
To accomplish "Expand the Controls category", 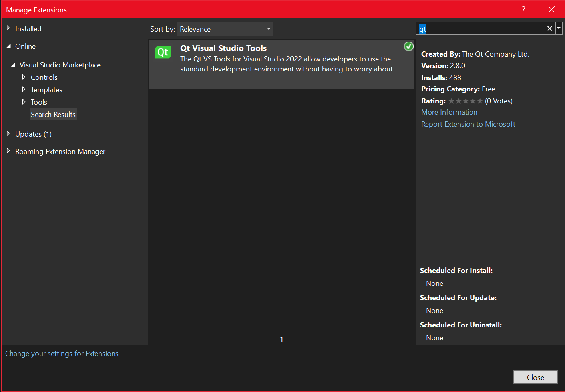I will (24, 77).
